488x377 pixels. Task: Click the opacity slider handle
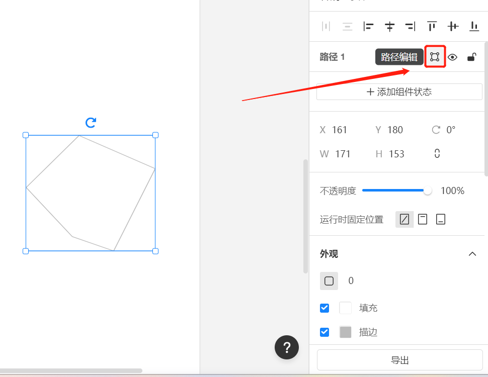point(428,191)
